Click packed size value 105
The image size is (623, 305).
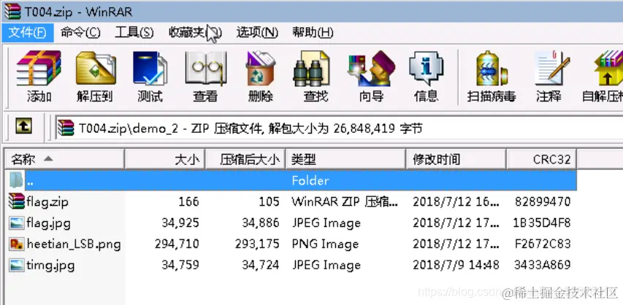[x=269, y=201]
